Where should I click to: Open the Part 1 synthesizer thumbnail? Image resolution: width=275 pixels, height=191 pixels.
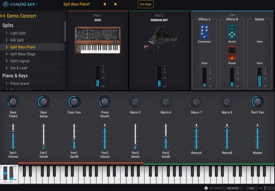[x=98, y=40]
